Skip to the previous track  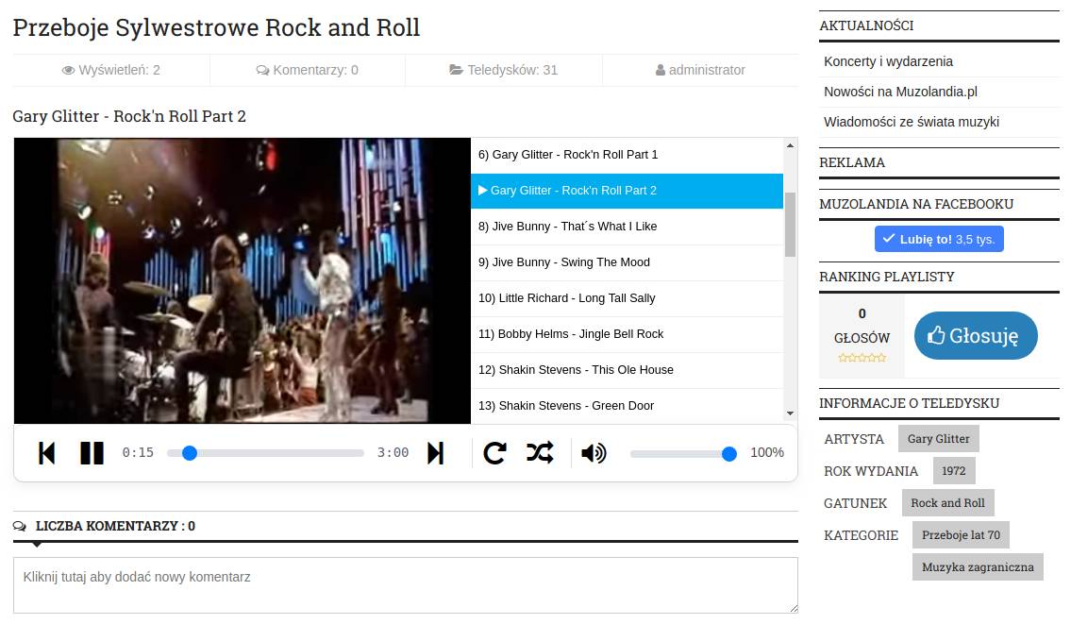pyautogui.click(x=46, y=453)
